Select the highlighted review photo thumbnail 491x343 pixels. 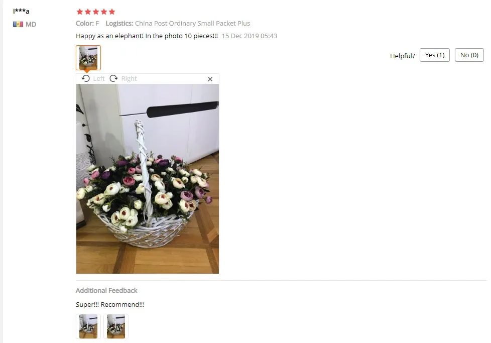click(x=88, y=58)
